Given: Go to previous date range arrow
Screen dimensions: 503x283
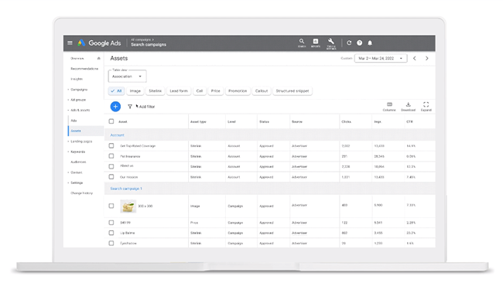Looking at the screenshot, I should pos(415,58).
